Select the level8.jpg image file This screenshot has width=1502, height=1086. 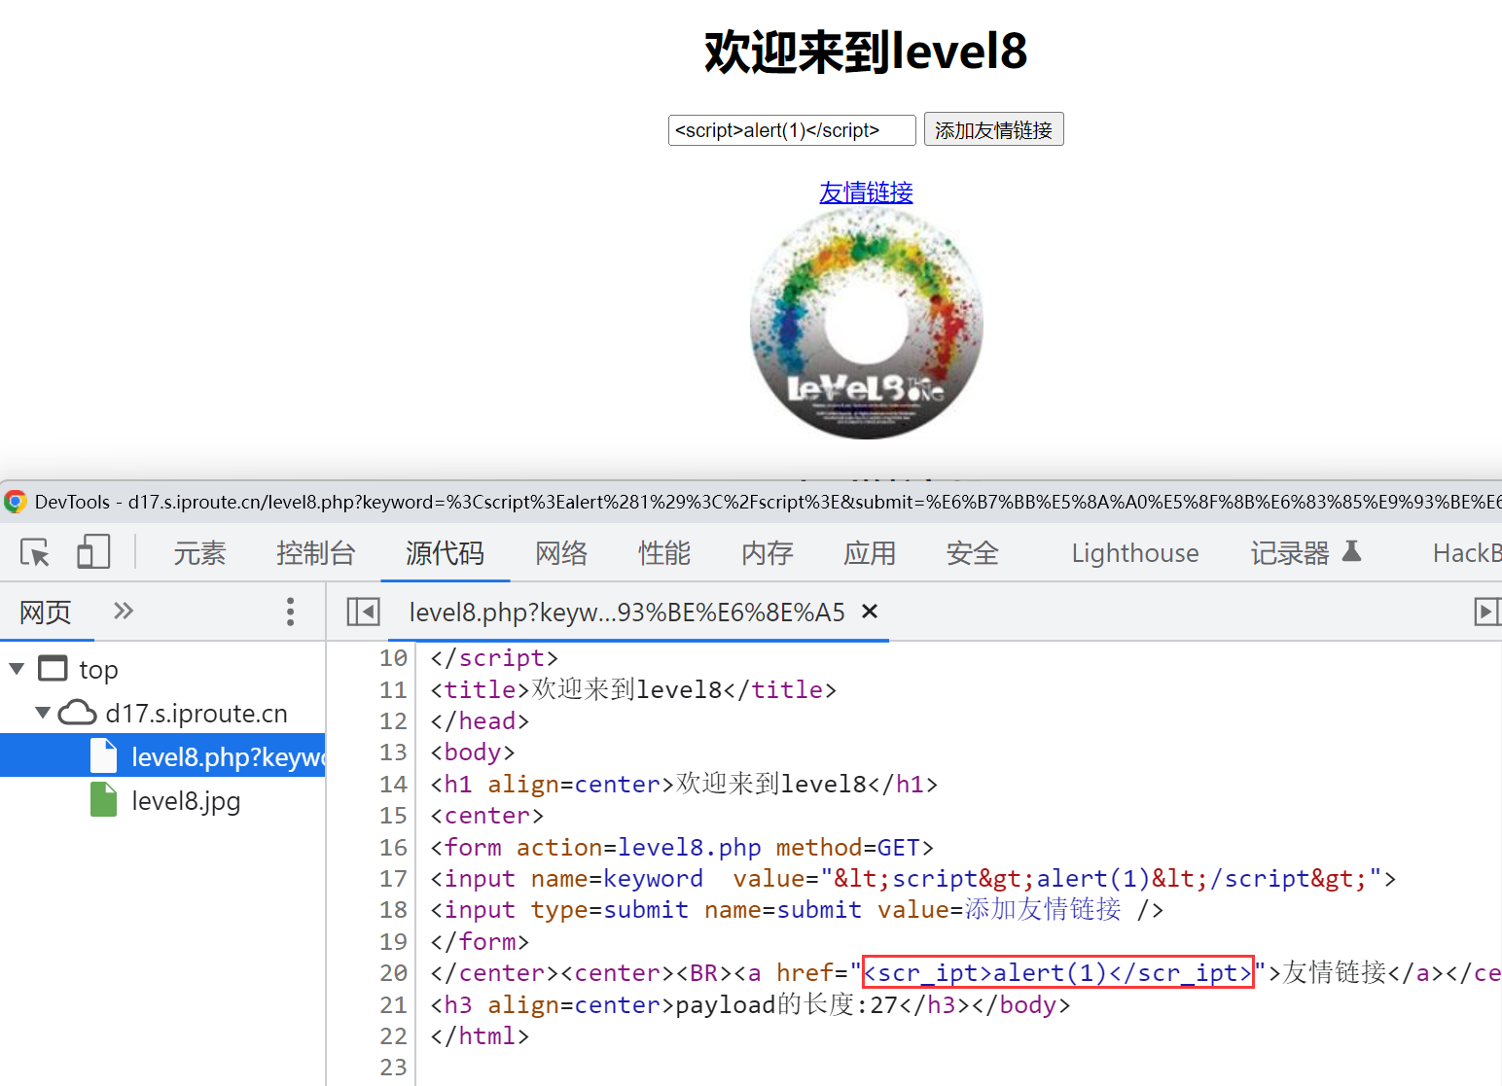[185, 801]
